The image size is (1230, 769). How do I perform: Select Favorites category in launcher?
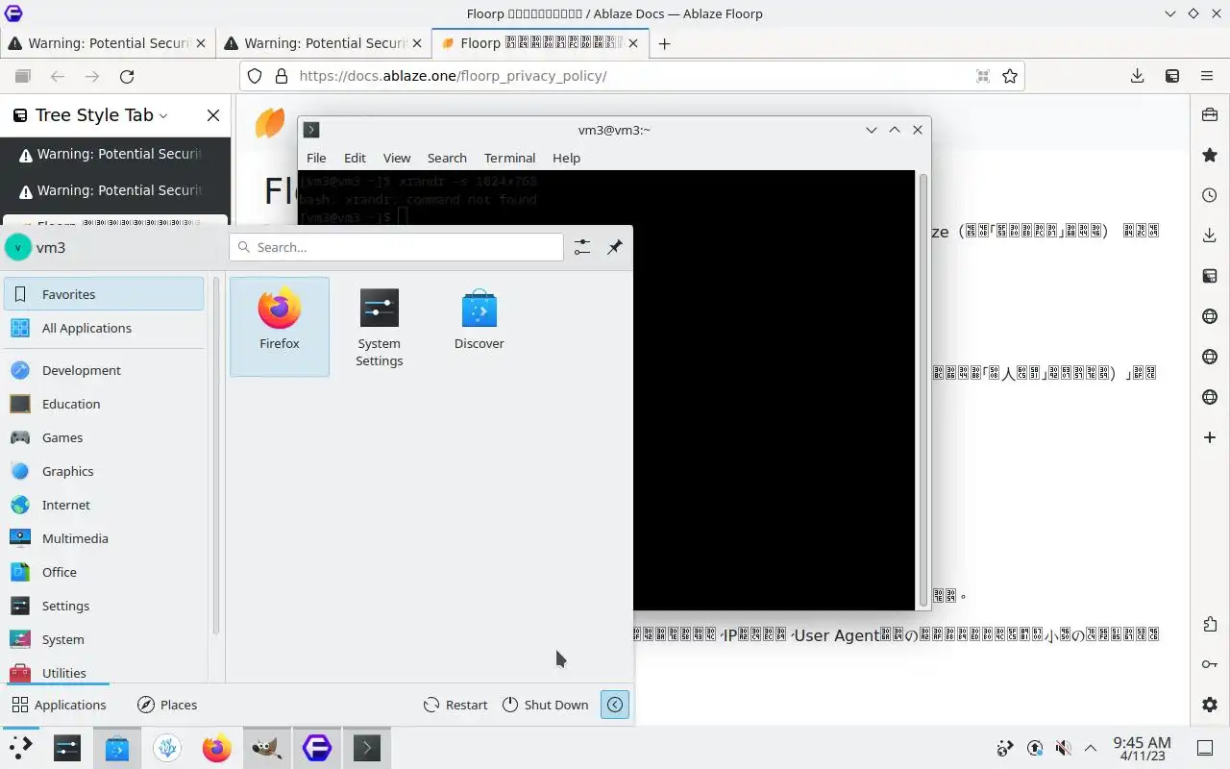104,294
